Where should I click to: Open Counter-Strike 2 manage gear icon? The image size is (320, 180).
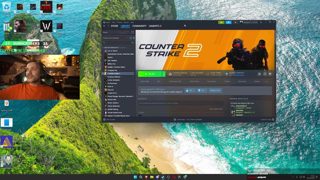(x=259, y=74)
